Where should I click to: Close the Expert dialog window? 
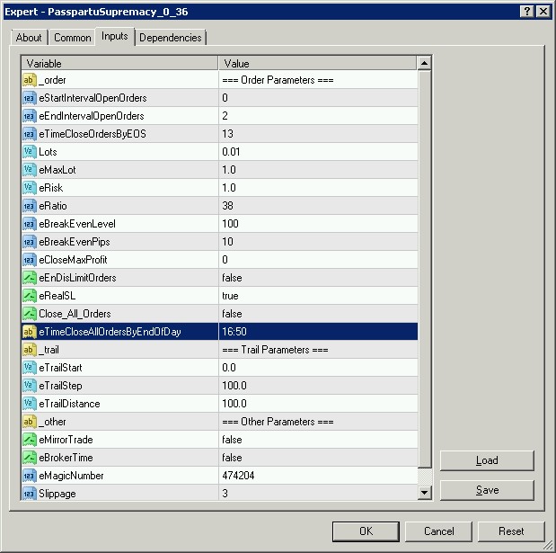tap(543, 12)
